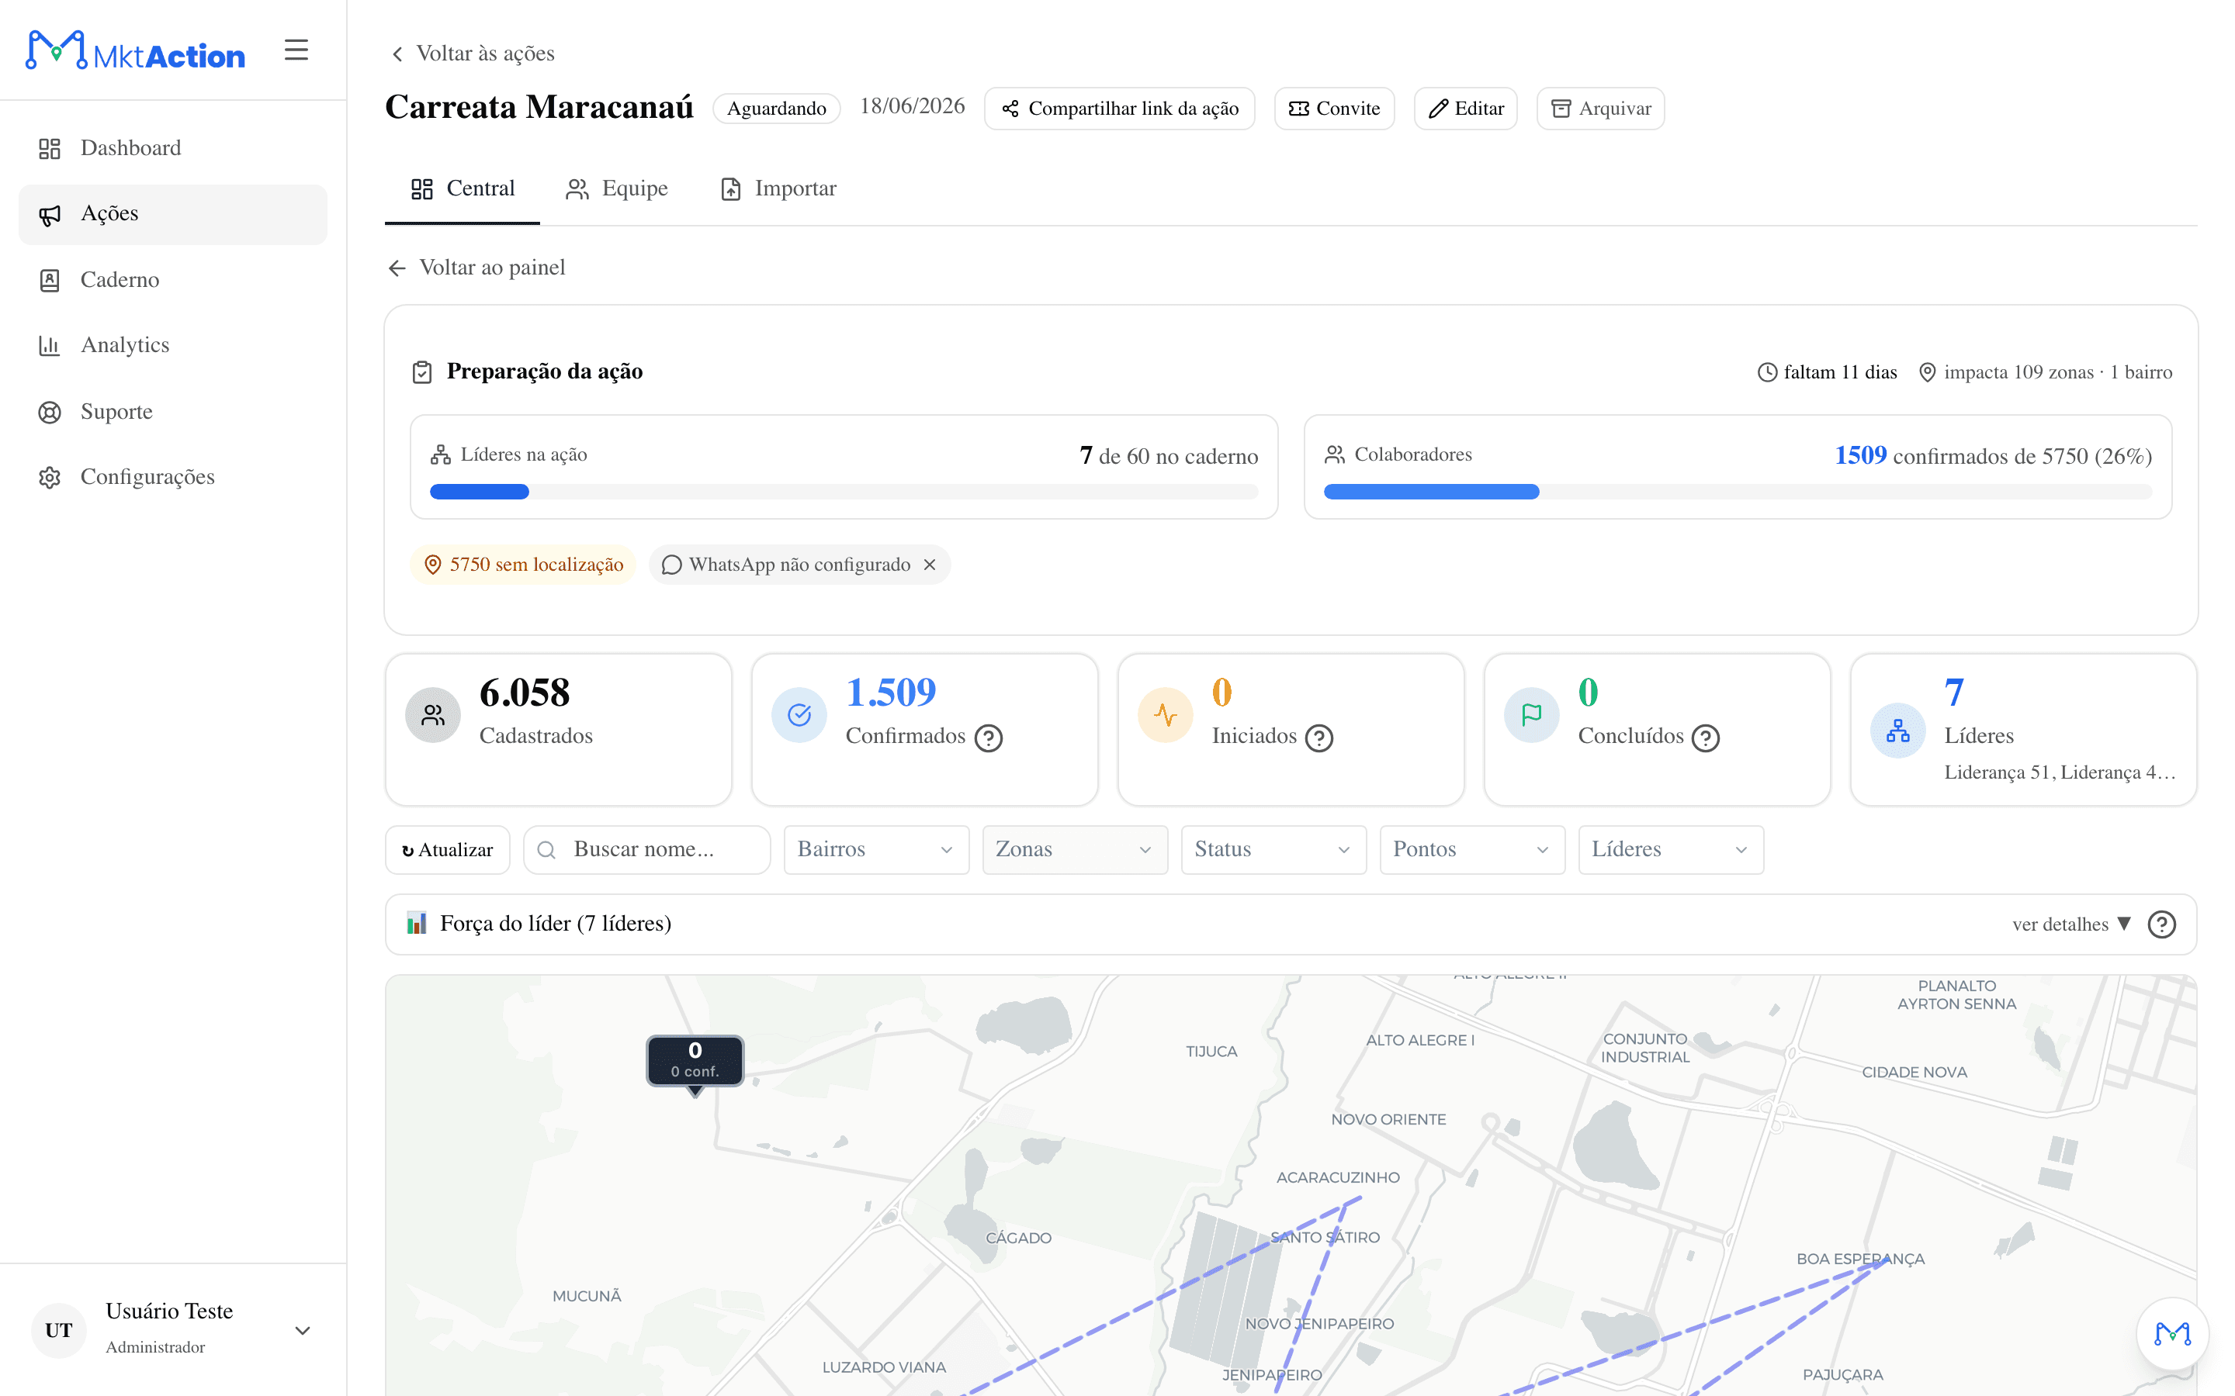
Task: Open Configurações in the sidebar
Action: [173, 477]
